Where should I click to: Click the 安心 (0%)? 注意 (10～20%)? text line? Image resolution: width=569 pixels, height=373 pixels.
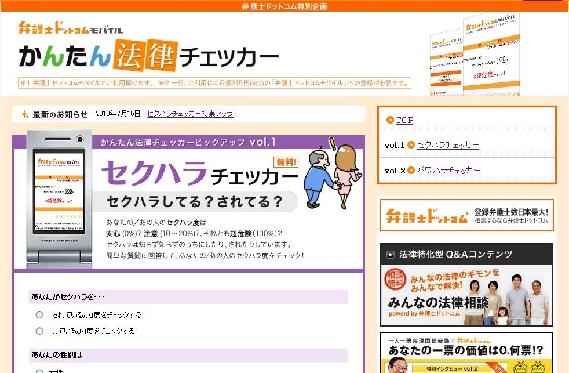194,234
